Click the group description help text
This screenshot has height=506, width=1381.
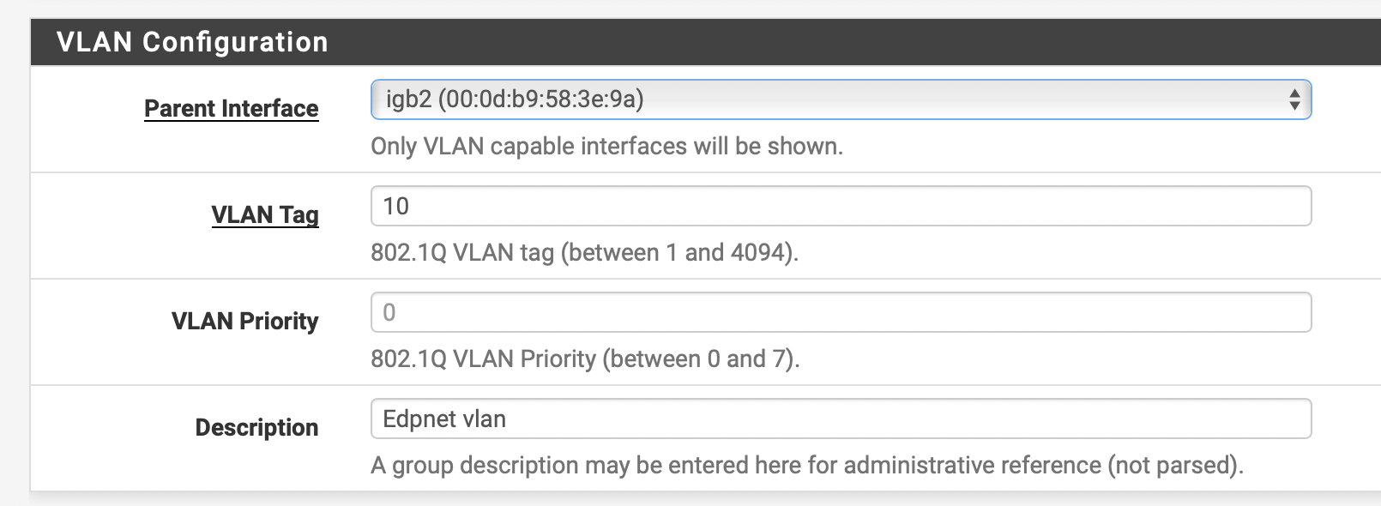click(x=806, y=466)
